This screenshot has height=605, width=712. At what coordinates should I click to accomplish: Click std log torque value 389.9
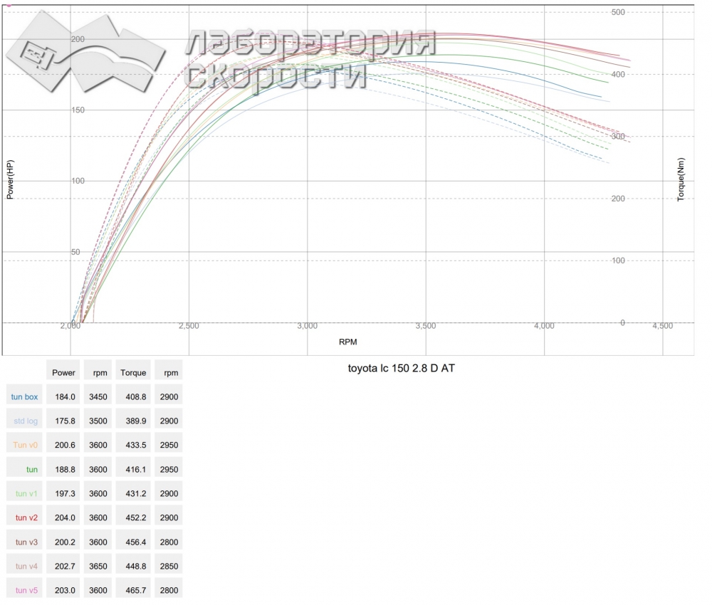click(x=136, y=421)
